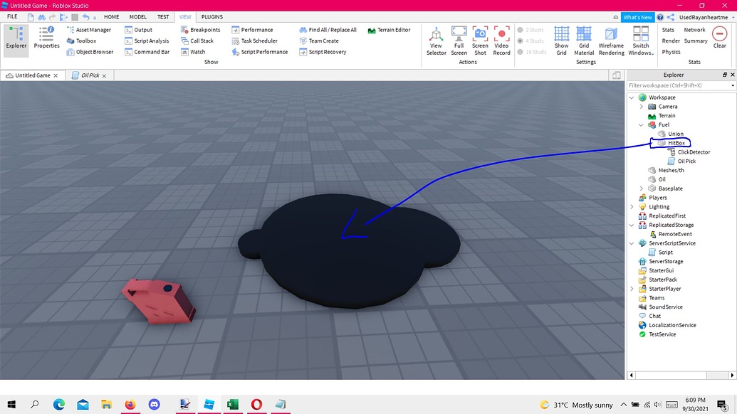Start Video Record in Actions group
The image size is (737, 414).
502,41
